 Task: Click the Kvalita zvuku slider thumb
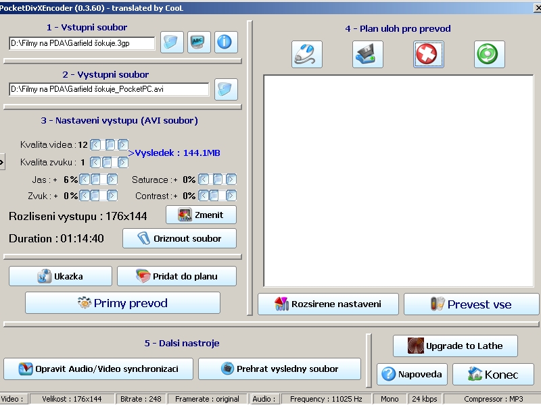click(x=107, y=162)
